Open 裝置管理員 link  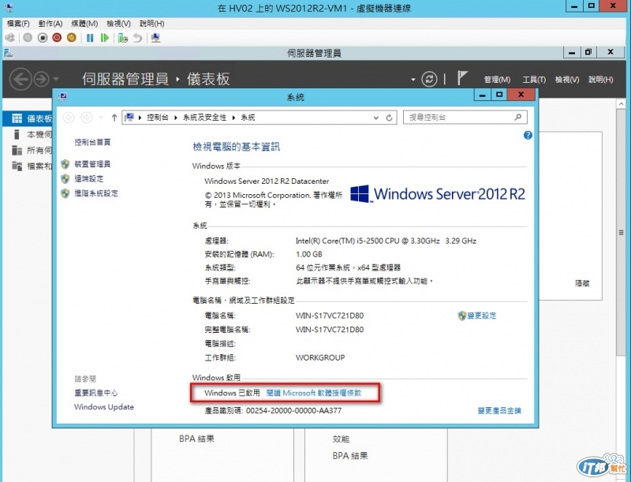coord(92,164)
